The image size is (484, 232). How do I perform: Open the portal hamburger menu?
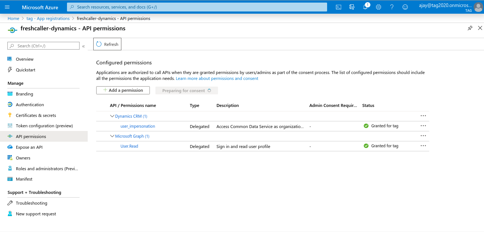click(7, 7)
